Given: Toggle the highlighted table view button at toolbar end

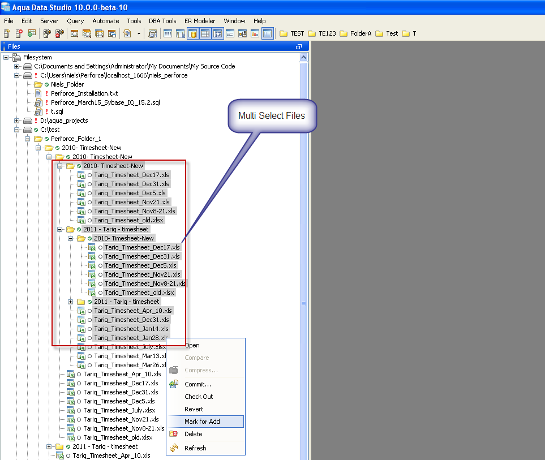Looking at the screenshot, I should pos(268,33).
